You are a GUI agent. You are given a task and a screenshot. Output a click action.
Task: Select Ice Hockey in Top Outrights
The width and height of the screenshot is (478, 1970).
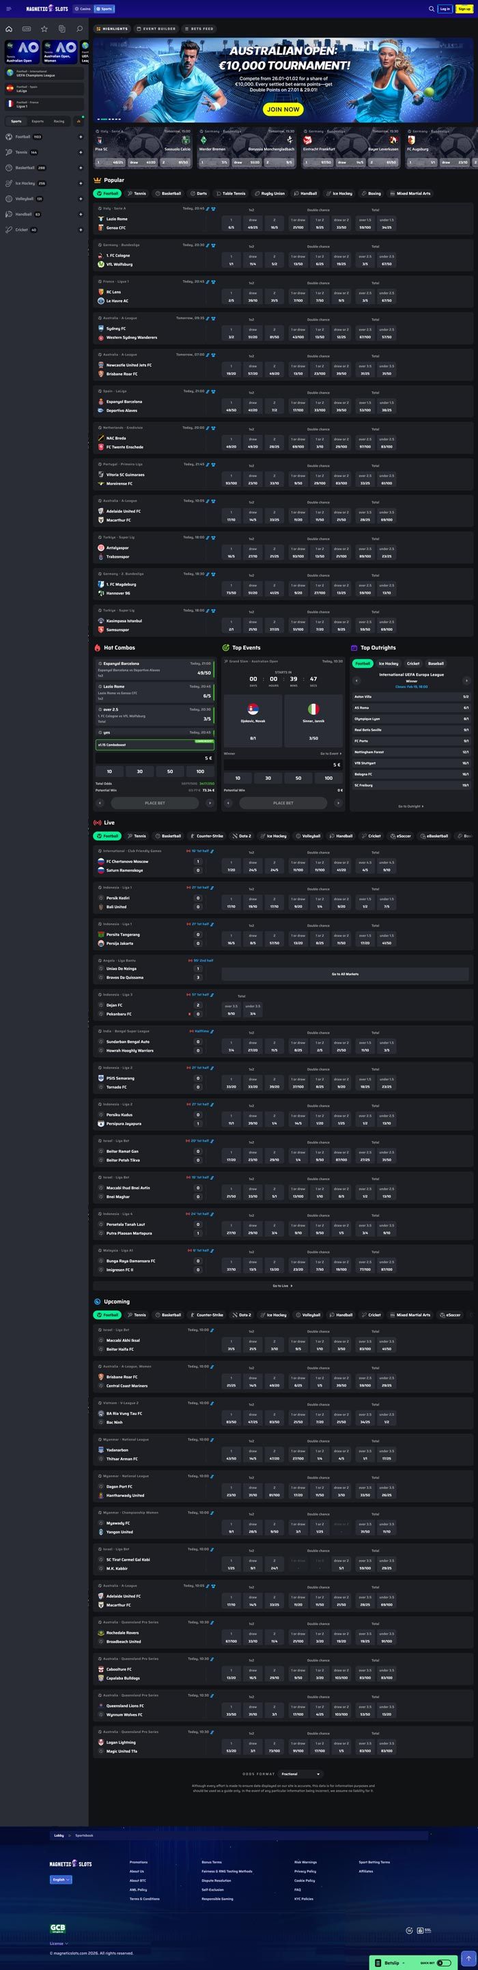[x=389, y=663]
